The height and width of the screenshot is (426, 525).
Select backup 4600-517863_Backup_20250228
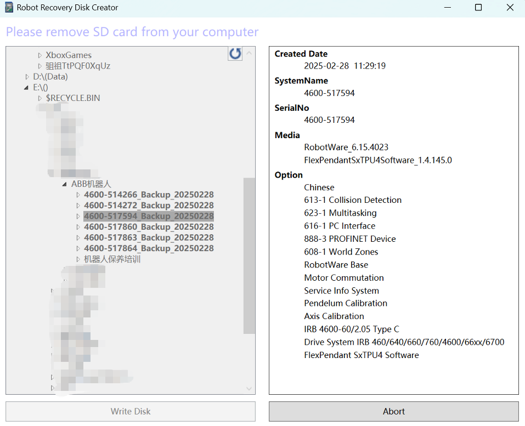149,237
